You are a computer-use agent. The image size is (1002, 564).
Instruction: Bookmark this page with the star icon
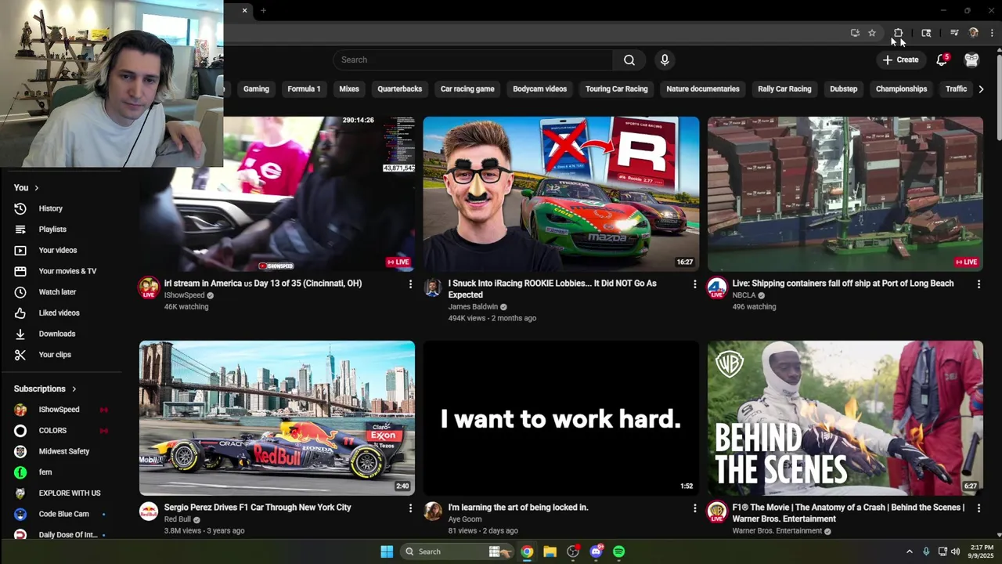tap(872, 33)
